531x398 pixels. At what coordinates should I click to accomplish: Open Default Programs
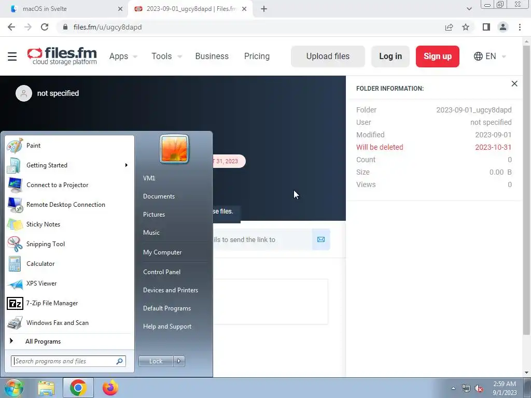pos(166,308)
